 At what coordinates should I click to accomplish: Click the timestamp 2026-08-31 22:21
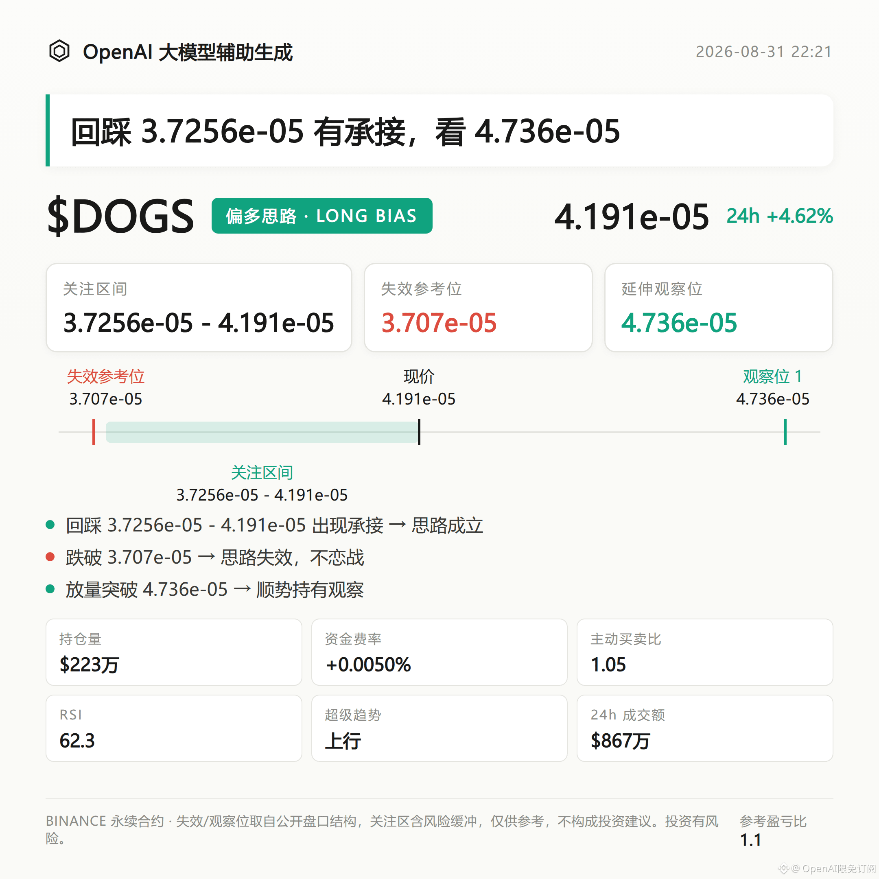764,52
